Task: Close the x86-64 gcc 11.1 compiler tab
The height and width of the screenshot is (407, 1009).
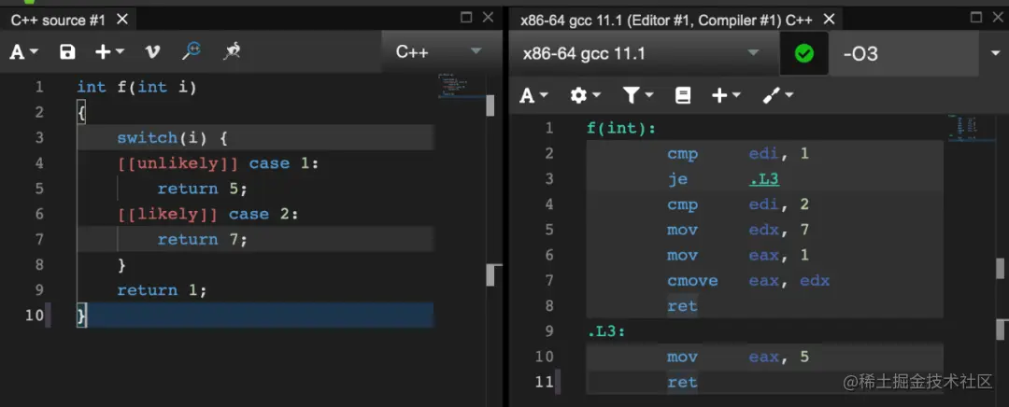Action: (829, 20)
